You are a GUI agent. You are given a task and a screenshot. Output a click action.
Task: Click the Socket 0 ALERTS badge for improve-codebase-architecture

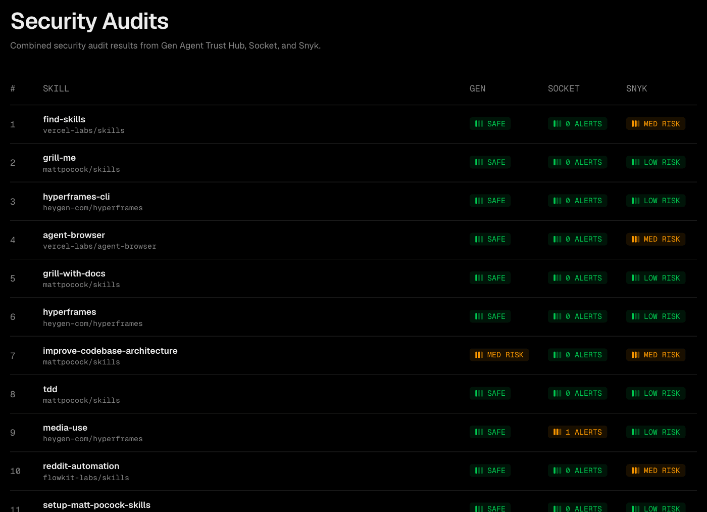[577, 355]
